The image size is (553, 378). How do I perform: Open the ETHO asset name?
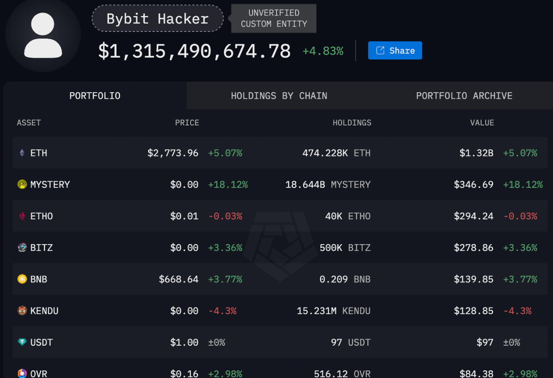click(x=41, y=216)
